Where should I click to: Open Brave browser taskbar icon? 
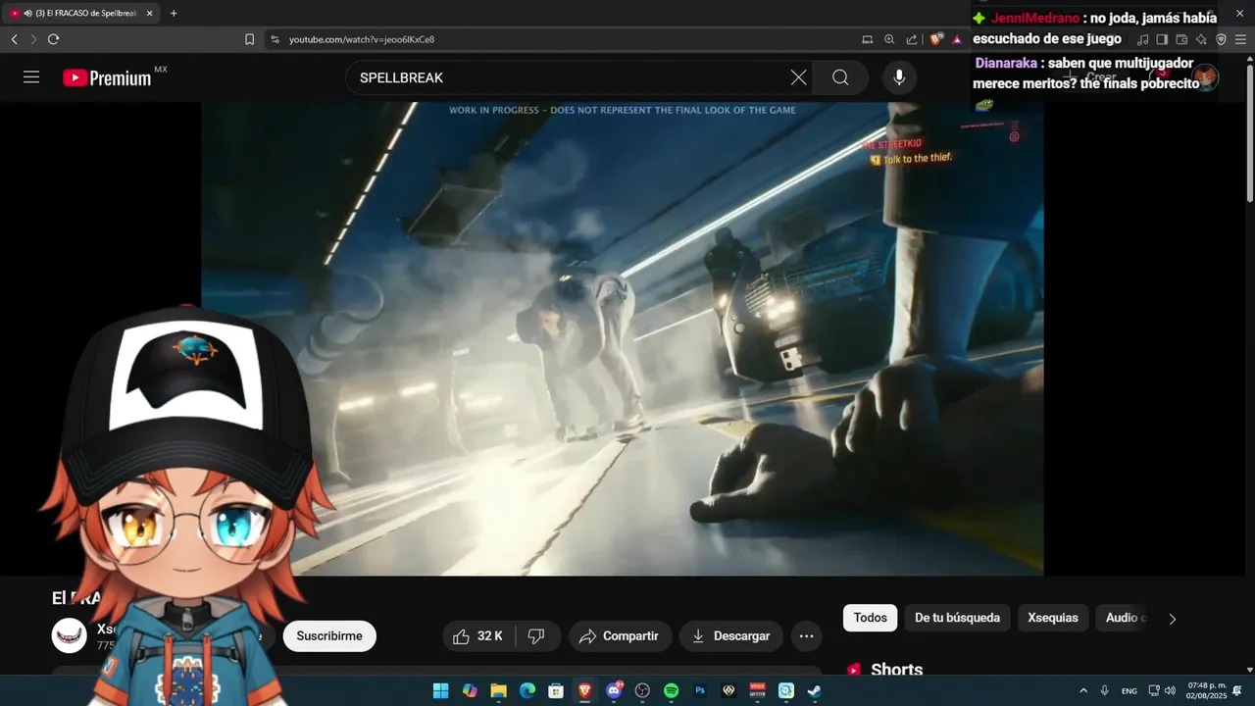[x=584, y=690]
